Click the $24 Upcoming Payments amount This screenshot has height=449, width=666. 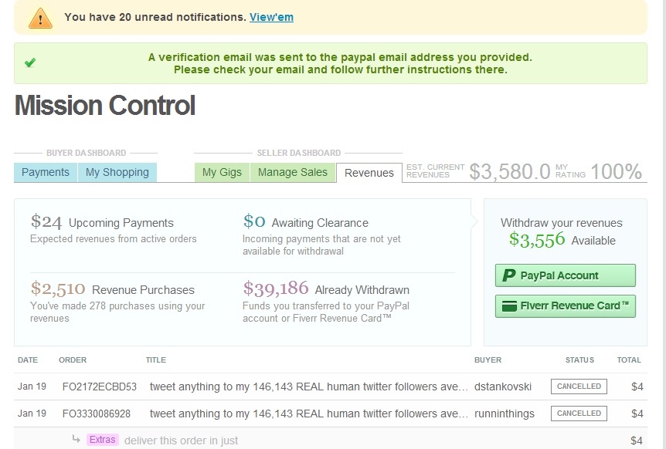pyautogui.click(x=46, y=221)
